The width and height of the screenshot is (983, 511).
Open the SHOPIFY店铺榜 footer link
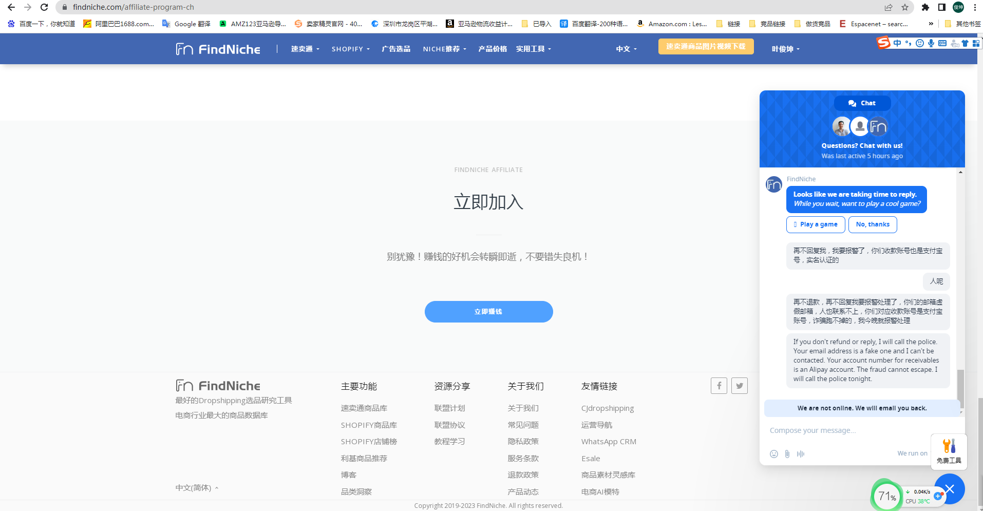[369, 441]
